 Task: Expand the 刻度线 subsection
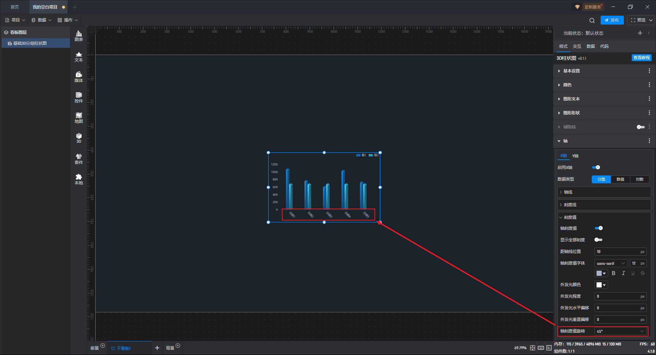click(x=604, y=205)
